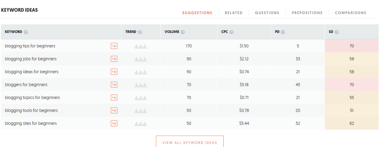This screenshot has height=147, width=385.
Task: Open arrow icon for blogging topics for beginners
Action: pos(114,97)
